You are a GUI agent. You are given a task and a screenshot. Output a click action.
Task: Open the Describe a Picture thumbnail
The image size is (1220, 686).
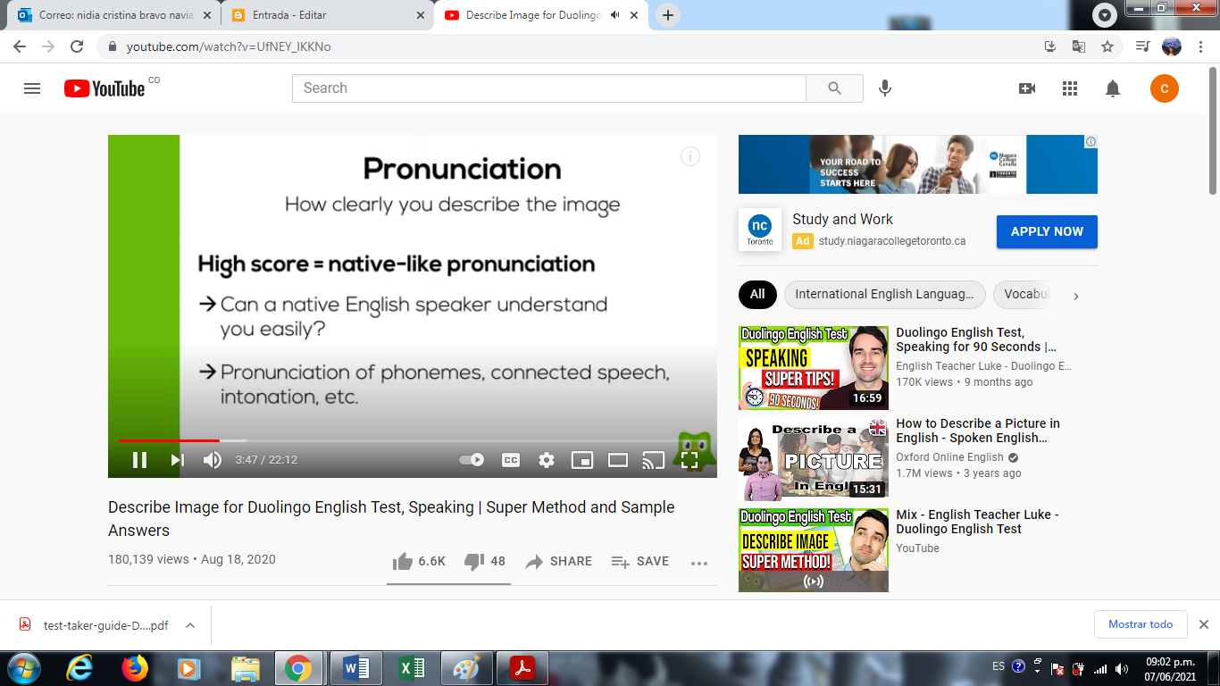814,459
